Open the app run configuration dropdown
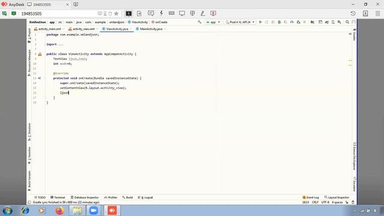 (x=213, y=22)
